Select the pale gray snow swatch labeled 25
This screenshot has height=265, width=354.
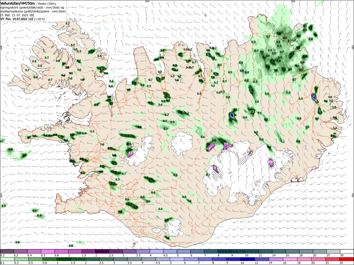[x=333, y=251]
